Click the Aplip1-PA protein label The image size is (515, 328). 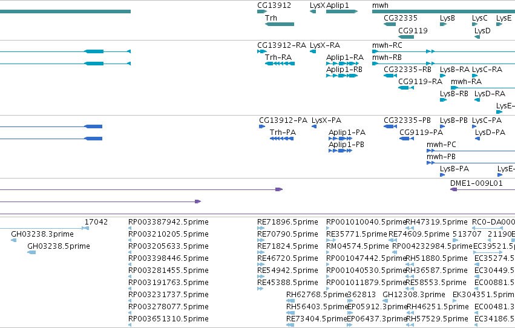(x=347, y=133)
